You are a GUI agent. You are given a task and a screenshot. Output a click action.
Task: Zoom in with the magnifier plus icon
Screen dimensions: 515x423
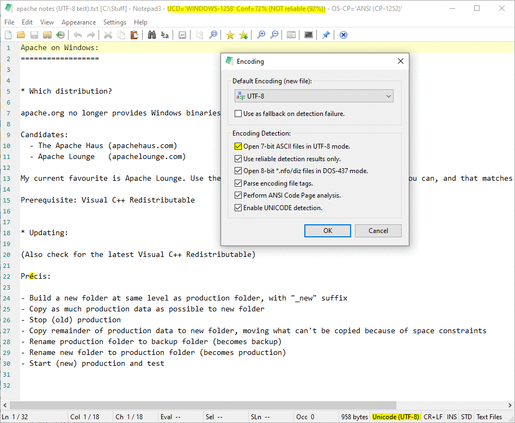261,34
